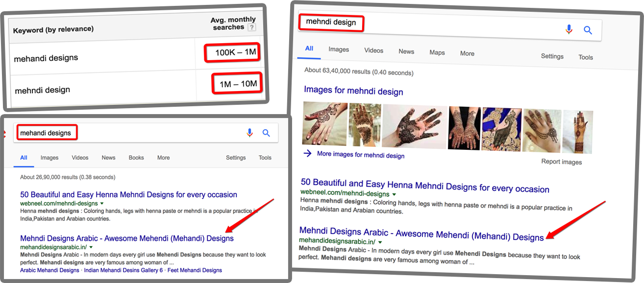Click the microphone icon in mehndi design search

569,29
